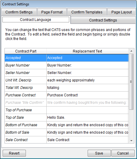Click the 'totaling' replacement text cell
137x159 pixels.
click(87, 88)
